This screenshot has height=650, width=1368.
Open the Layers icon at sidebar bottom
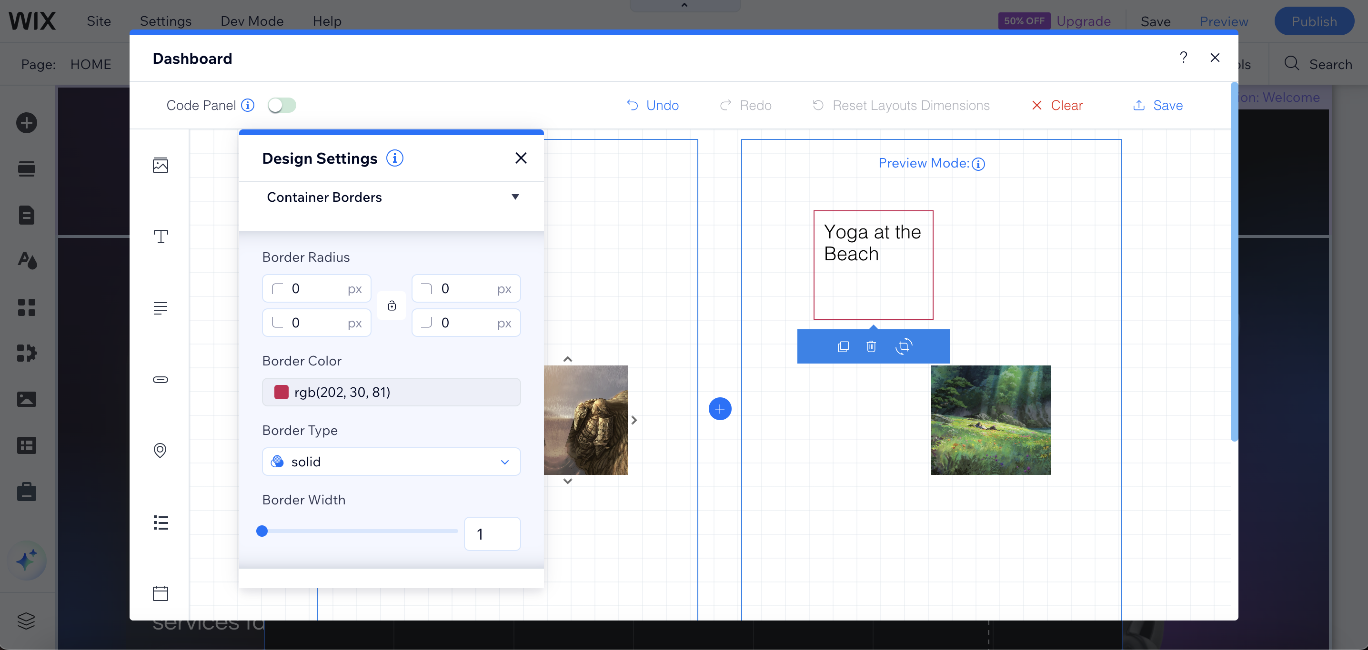(27, 621)
